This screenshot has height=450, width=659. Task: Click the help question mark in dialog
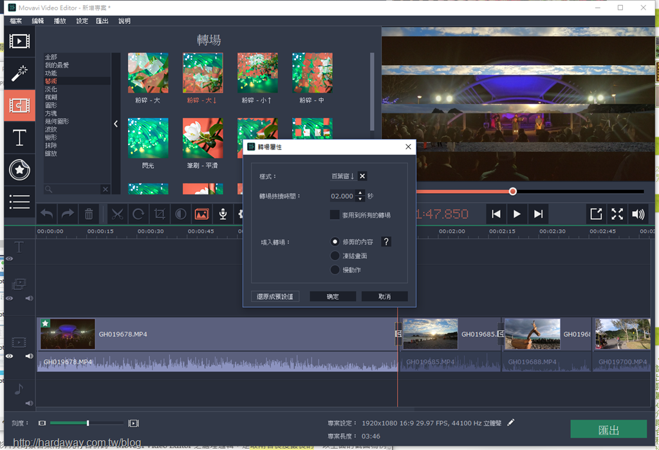(386, 242)
